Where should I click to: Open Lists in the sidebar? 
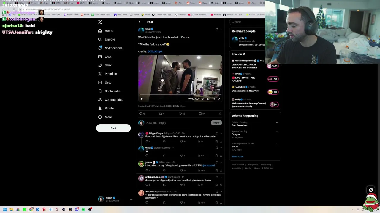point(104,83)
